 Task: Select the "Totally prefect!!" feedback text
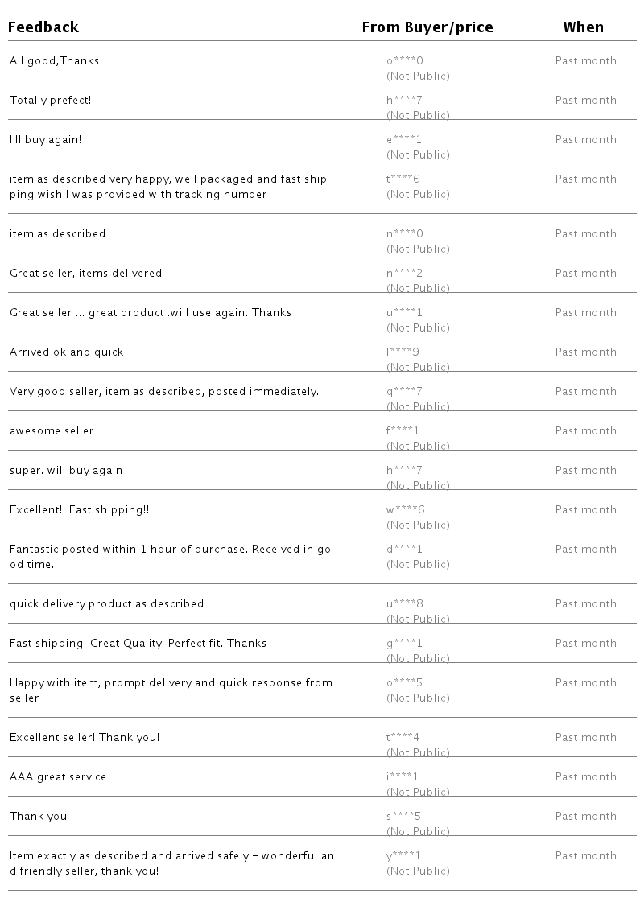pyautogui.click(x=52, y=101)
